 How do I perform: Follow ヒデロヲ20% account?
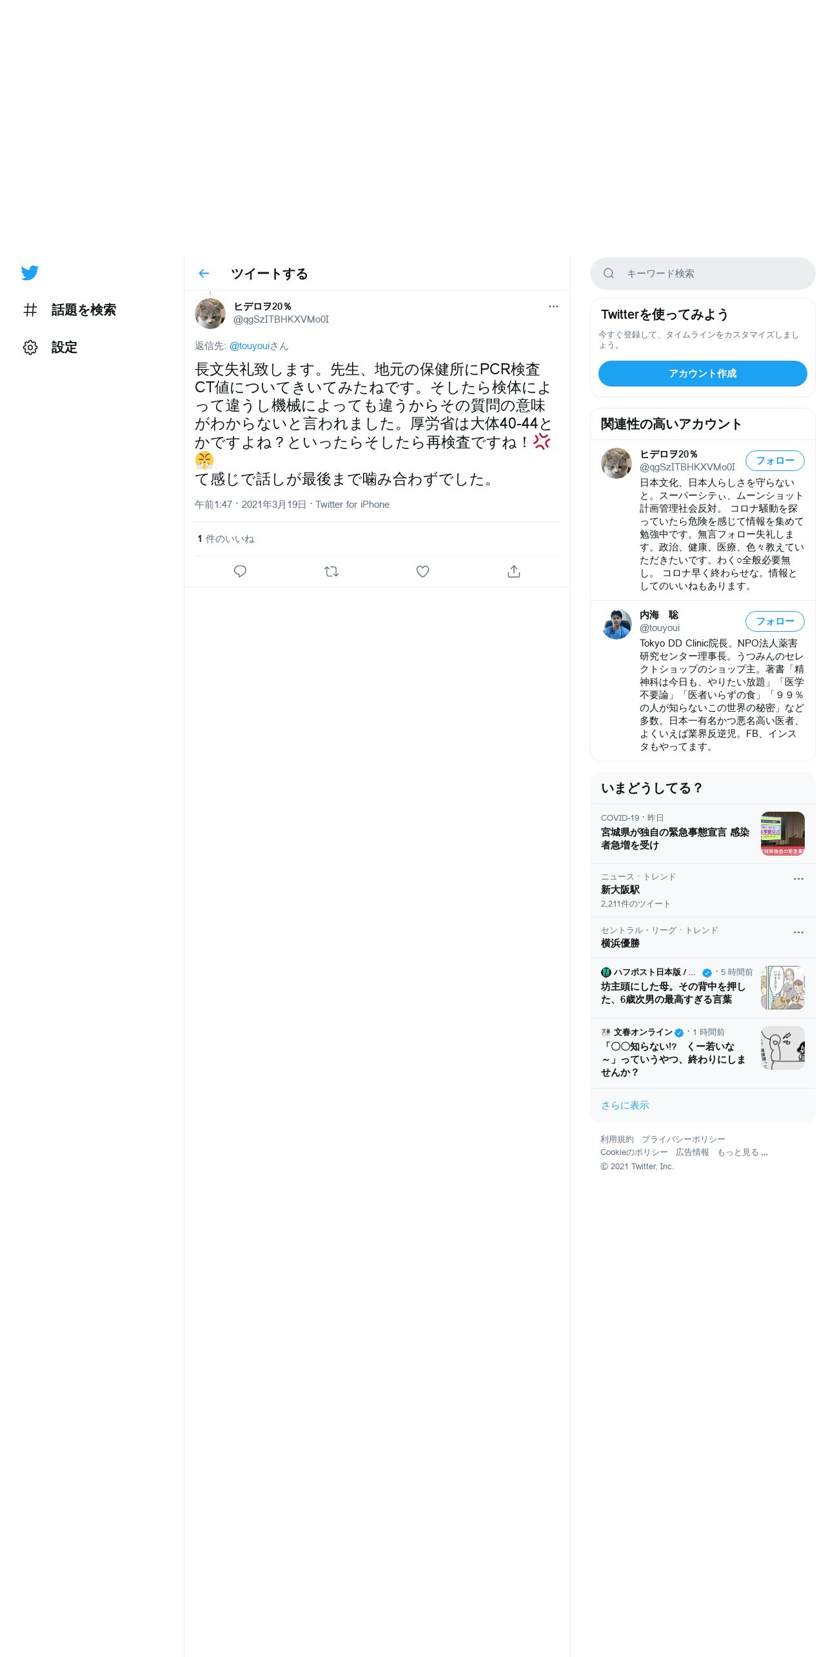(x=775, y=461)
